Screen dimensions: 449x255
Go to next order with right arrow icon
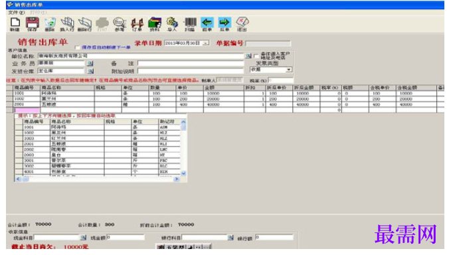tap(224, 24)
